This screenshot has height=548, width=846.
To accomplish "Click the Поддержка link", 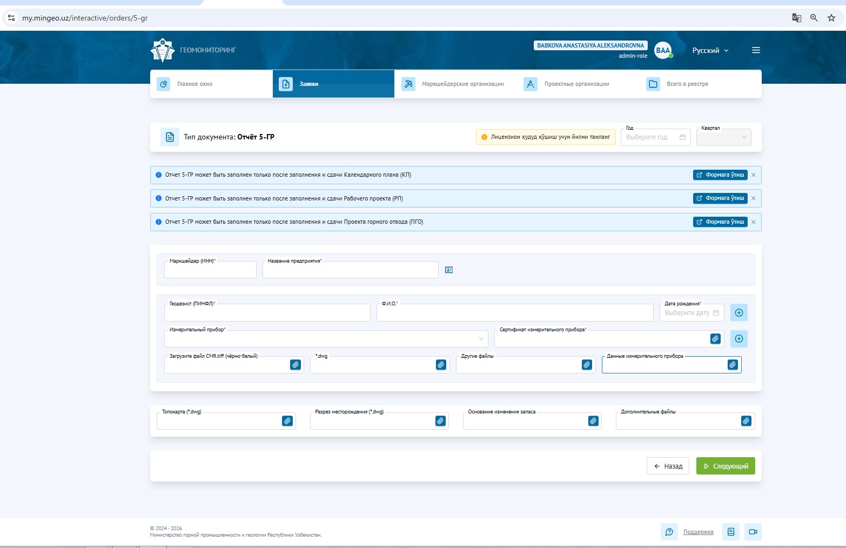I will point(698,532).
